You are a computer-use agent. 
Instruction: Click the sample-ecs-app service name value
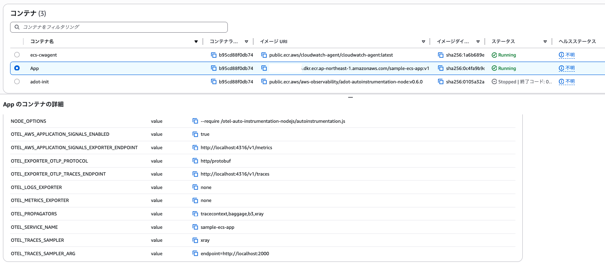coord(218,227)
